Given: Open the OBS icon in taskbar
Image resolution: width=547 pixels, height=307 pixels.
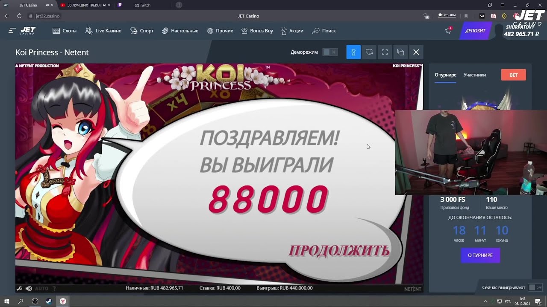Looking at the screenshot, I should 35,301.
